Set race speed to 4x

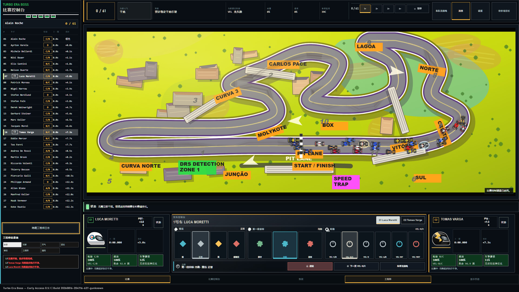(x=400, y=9)
